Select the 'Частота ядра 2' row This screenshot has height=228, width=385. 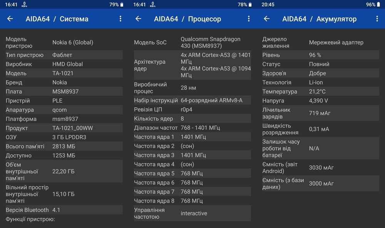click(192, 146)
